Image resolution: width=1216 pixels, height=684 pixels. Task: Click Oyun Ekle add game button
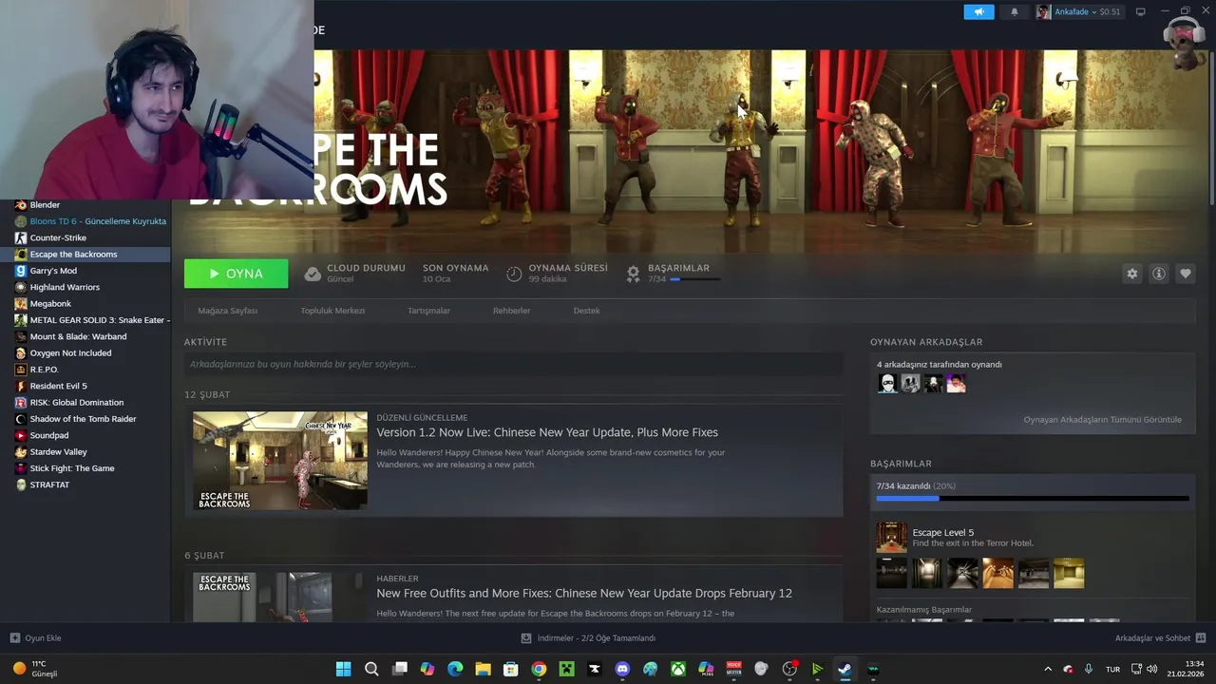tap(35, 638)
